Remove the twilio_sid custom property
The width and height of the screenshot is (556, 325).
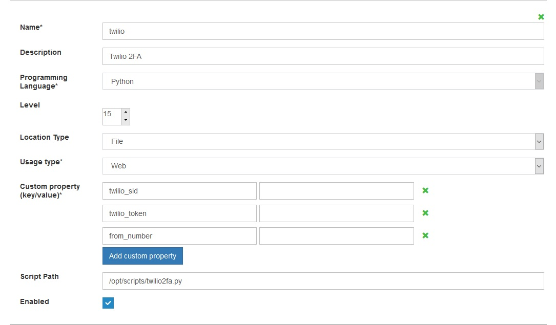coord(425,190)
